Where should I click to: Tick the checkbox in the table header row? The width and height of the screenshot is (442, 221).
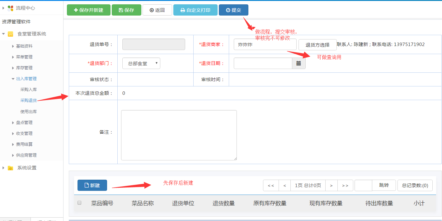pyautogui.click(x=79, y=202)
